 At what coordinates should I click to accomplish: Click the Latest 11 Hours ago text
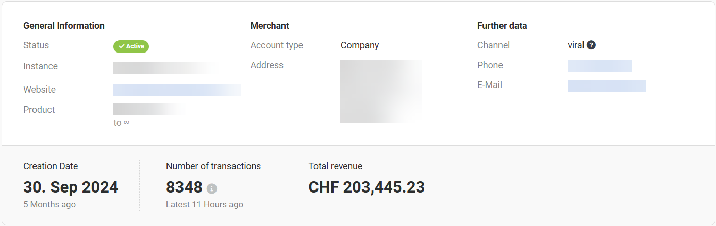coord(205,204)
